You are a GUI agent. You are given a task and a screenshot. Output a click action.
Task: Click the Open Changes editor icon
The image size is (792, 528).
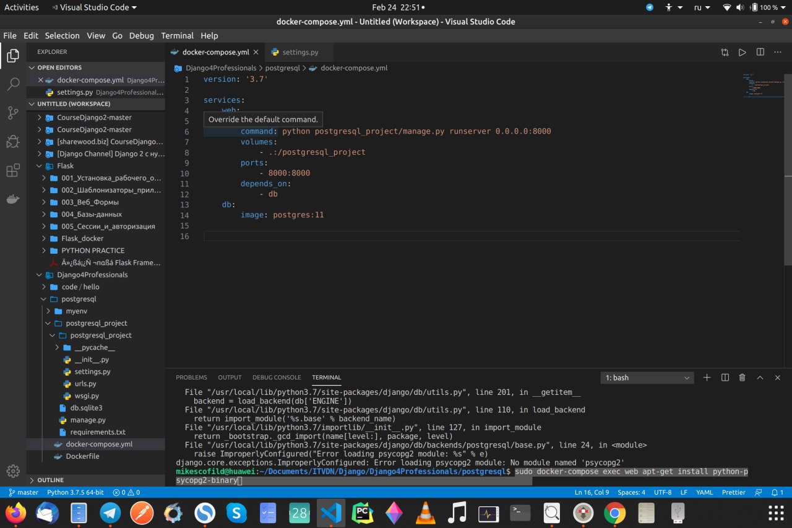(x=725, y=53)
